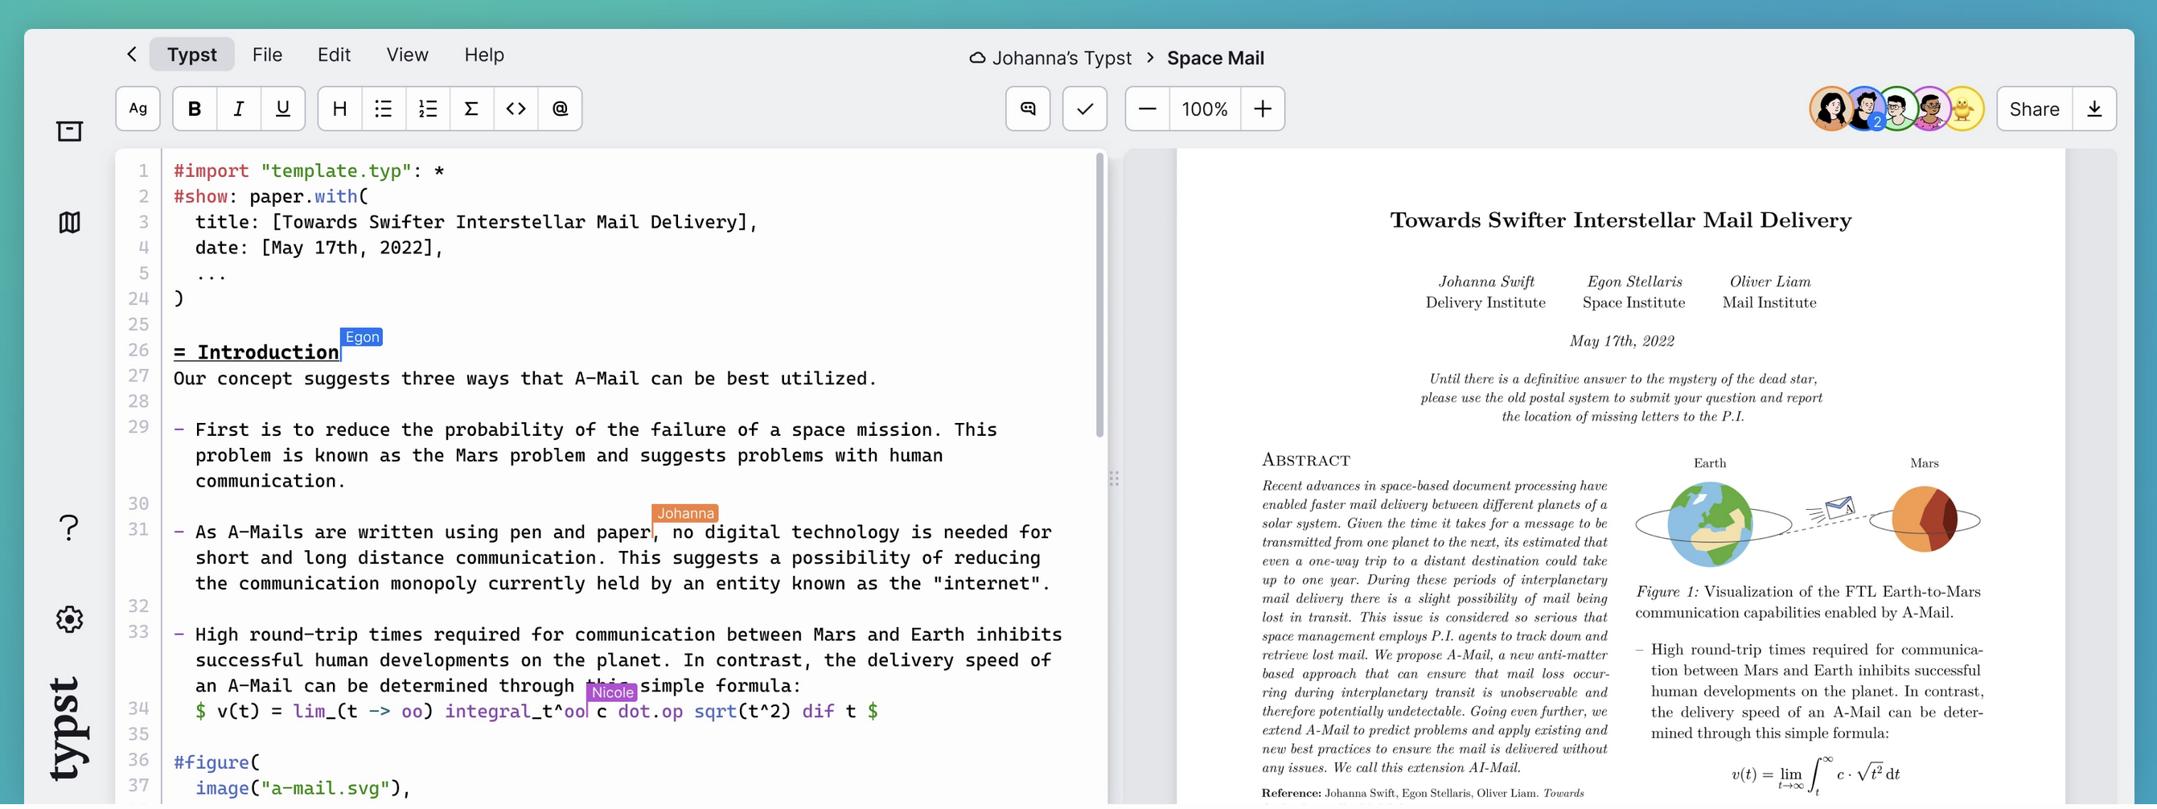Click the Earth illustration in preview
Image resolution: width=2157 pixels, height=809 pixels.
(1710, 524)
